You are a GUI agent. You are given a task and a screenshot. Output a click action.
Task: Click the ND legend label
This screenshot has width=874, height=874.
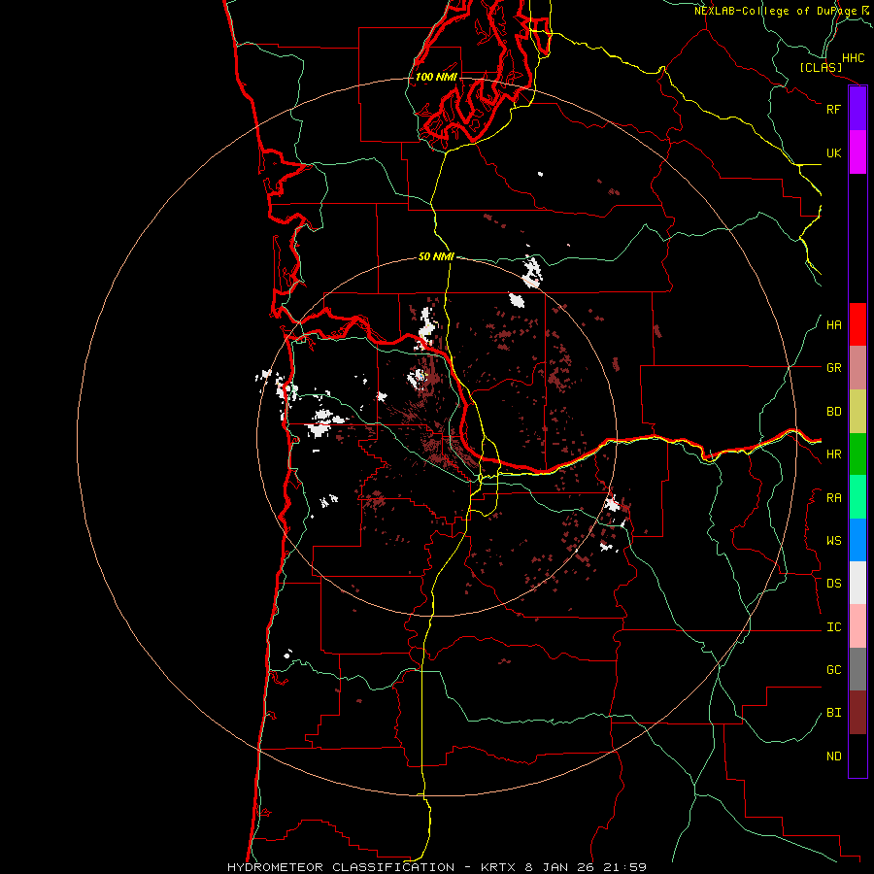coord(833,756)
